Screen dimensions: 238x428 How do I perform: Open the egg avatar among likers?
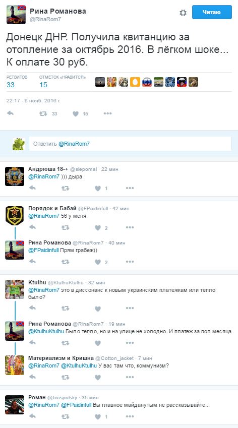coord(135,82)
